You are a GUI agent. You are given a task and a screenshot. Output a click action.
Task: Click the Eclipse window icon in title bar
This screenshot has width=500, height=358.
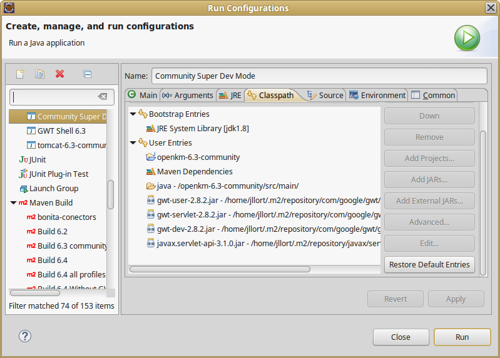pos(9,7)
